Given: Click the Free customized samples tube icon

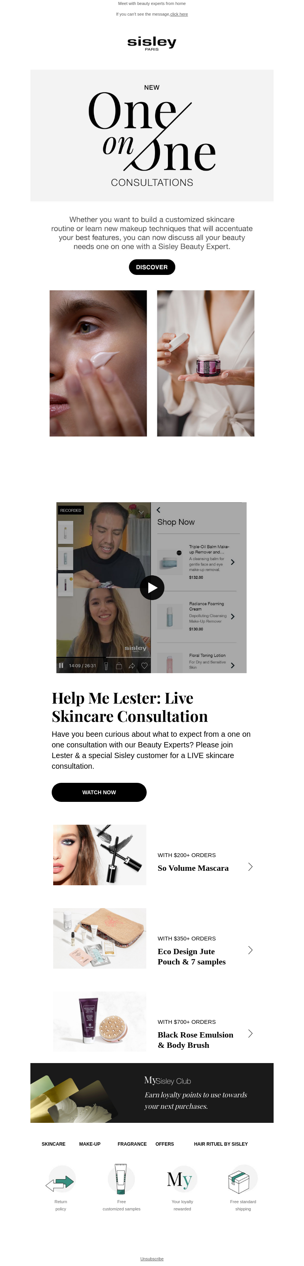Looking at the screenshot, I should [121, 1179].
